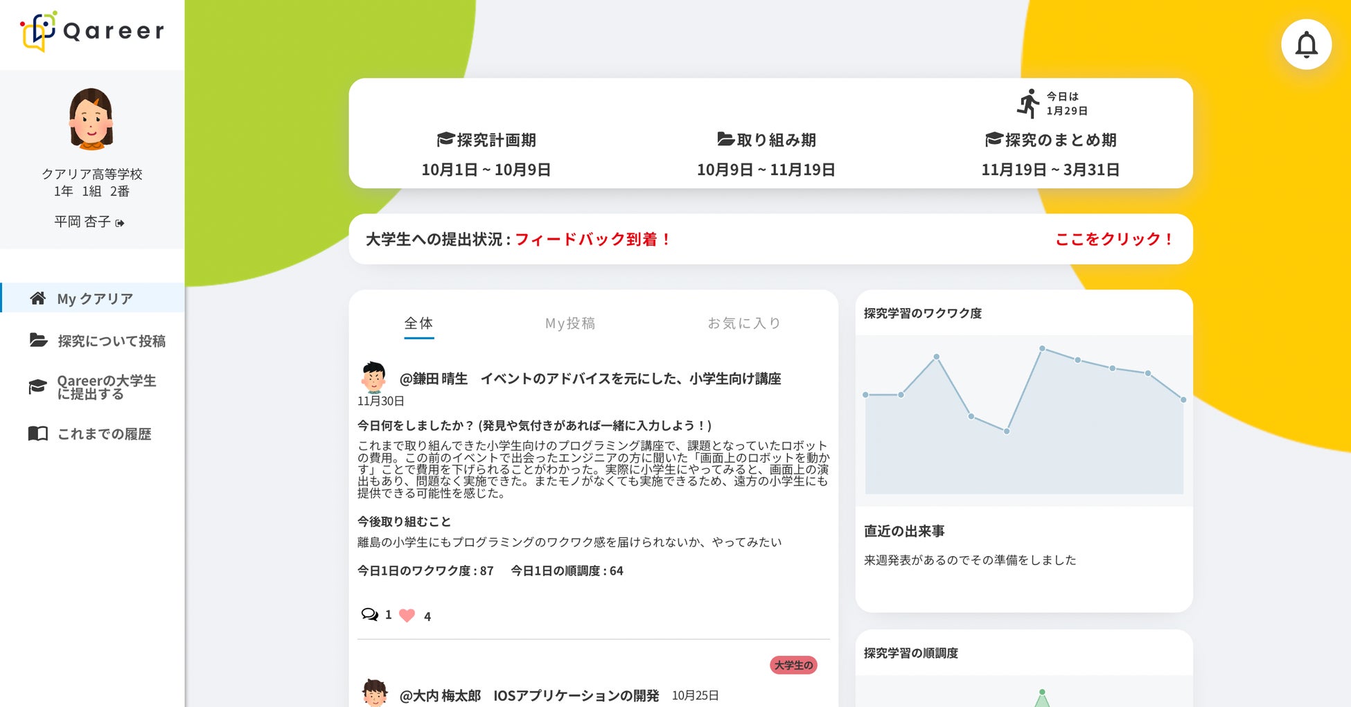Click the user name 平岡 杏子
This screenshot has width=1351, height=707.
pos(82,222)
